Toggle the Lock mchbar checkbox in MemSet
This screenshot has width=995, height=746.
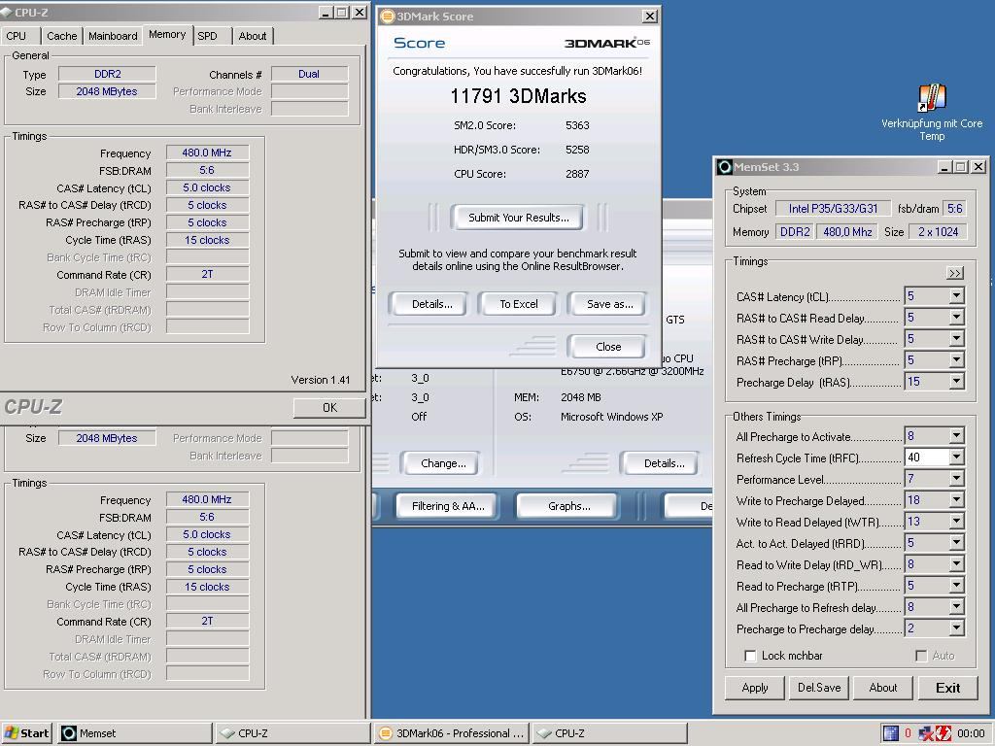tap(750, 656)
